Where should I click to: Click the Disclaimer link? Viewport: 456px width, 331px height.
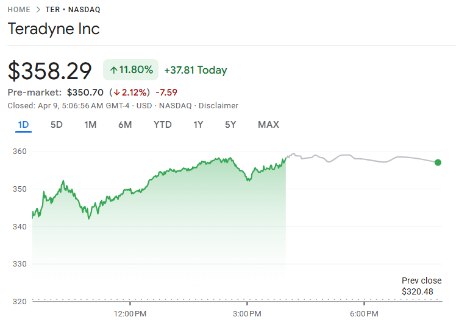coord(219,106)
